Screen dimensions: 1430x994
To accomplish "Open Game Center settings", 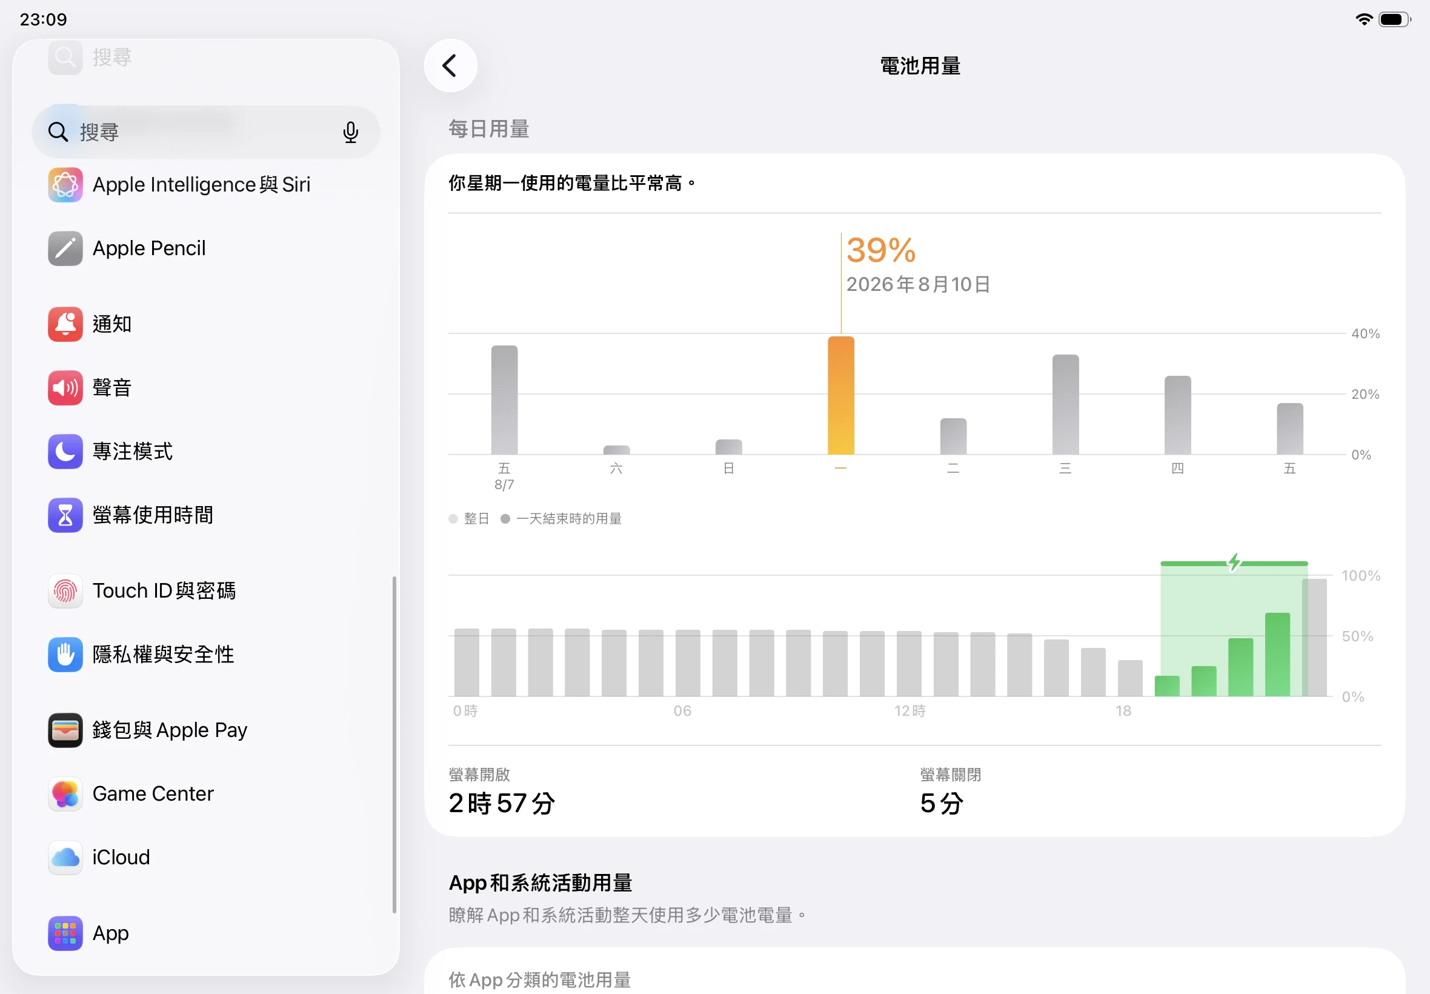I will coord(205,794).
